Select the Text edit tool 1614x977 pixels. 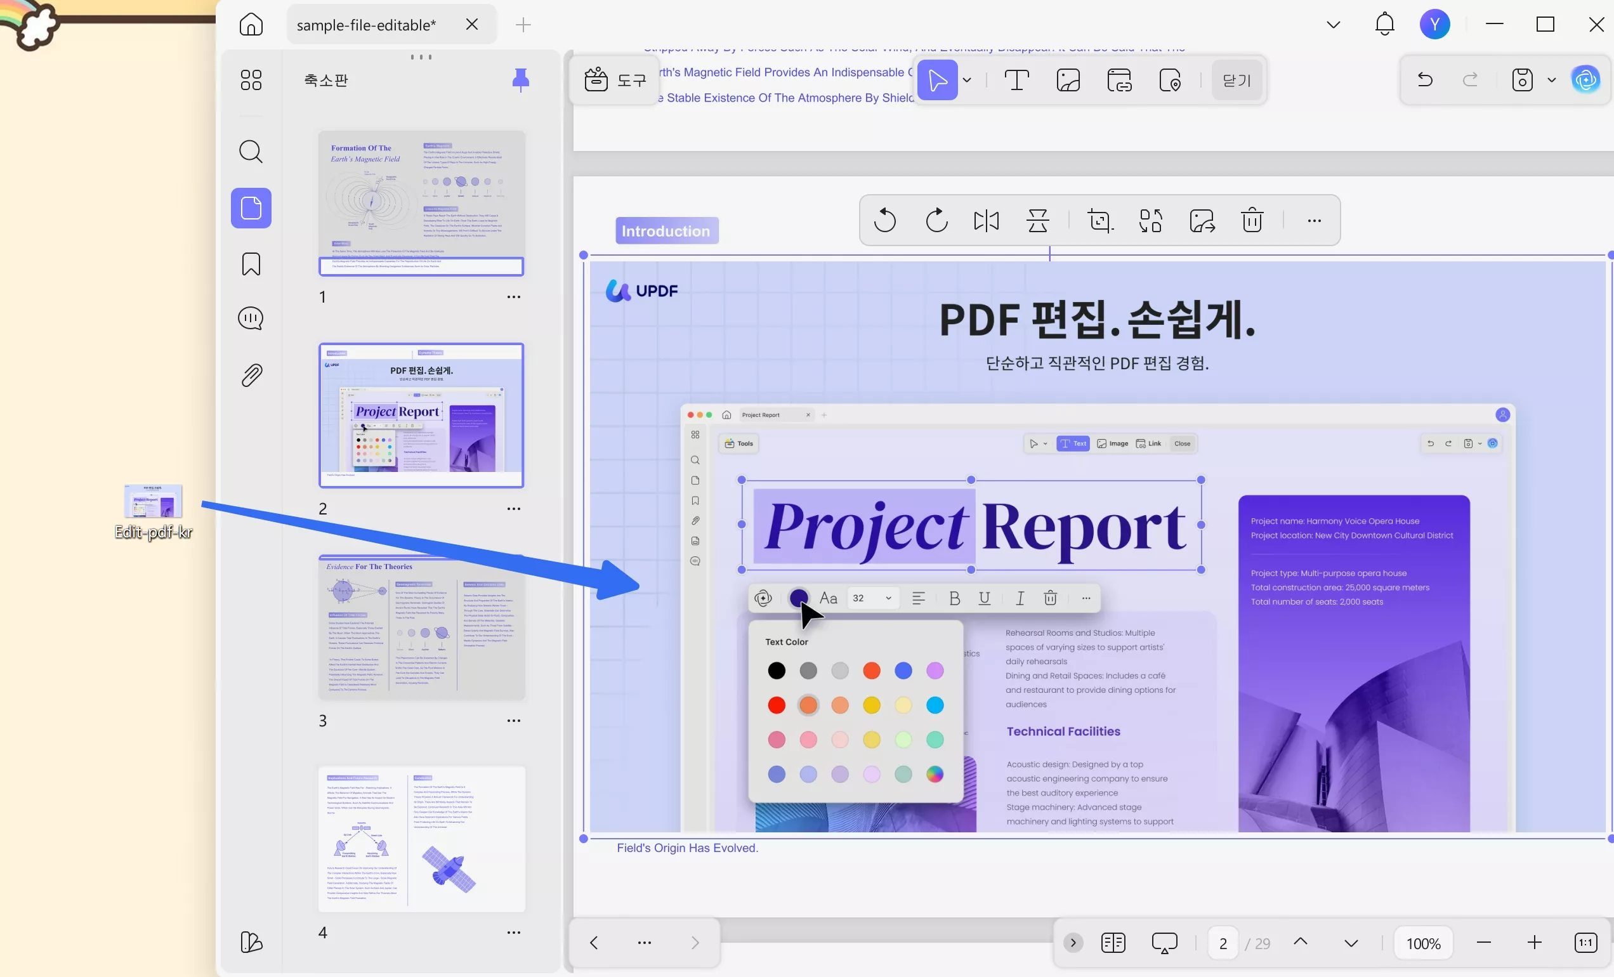click(1016, 80)
